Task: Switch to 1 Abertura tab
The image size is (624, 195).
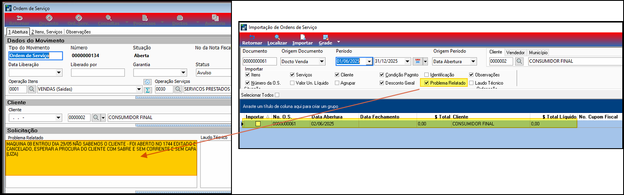Action: pos(18,31)
